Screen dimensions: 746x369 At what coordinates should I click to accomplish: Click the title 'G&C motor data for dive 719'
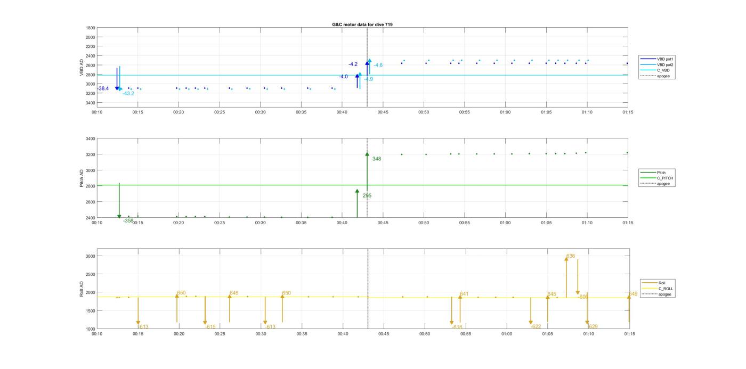362,24
